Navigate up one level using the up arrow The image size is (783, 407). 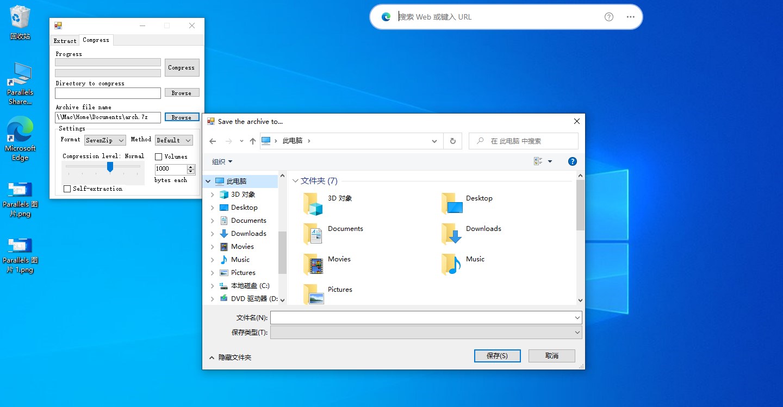click(x=252, y=140)
